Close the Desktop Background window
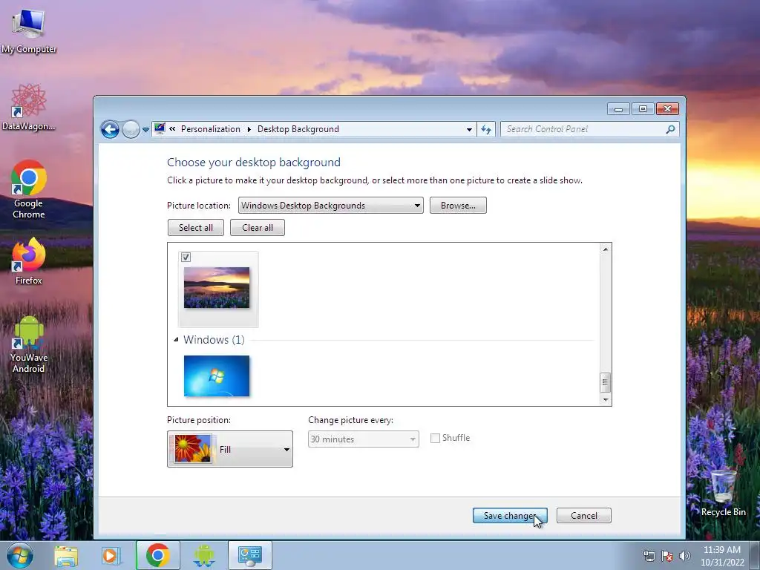This screenshot has width=760, height=570. [667, 109]
